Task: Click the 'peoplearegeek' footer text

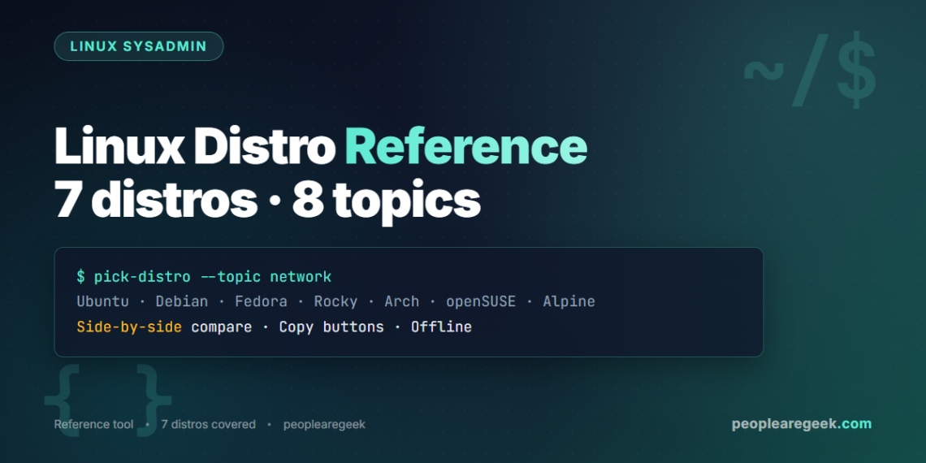Action: (x=324, y=425)
